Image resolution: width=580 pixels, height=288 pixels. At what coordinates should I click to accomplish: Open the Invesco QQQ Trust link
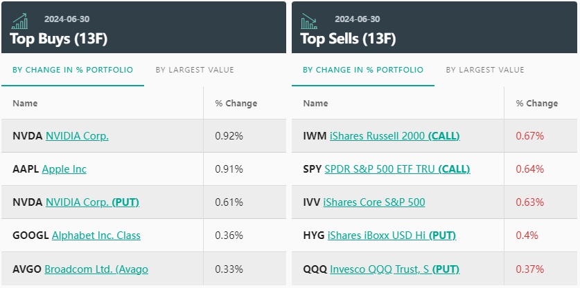click(394, 269)
